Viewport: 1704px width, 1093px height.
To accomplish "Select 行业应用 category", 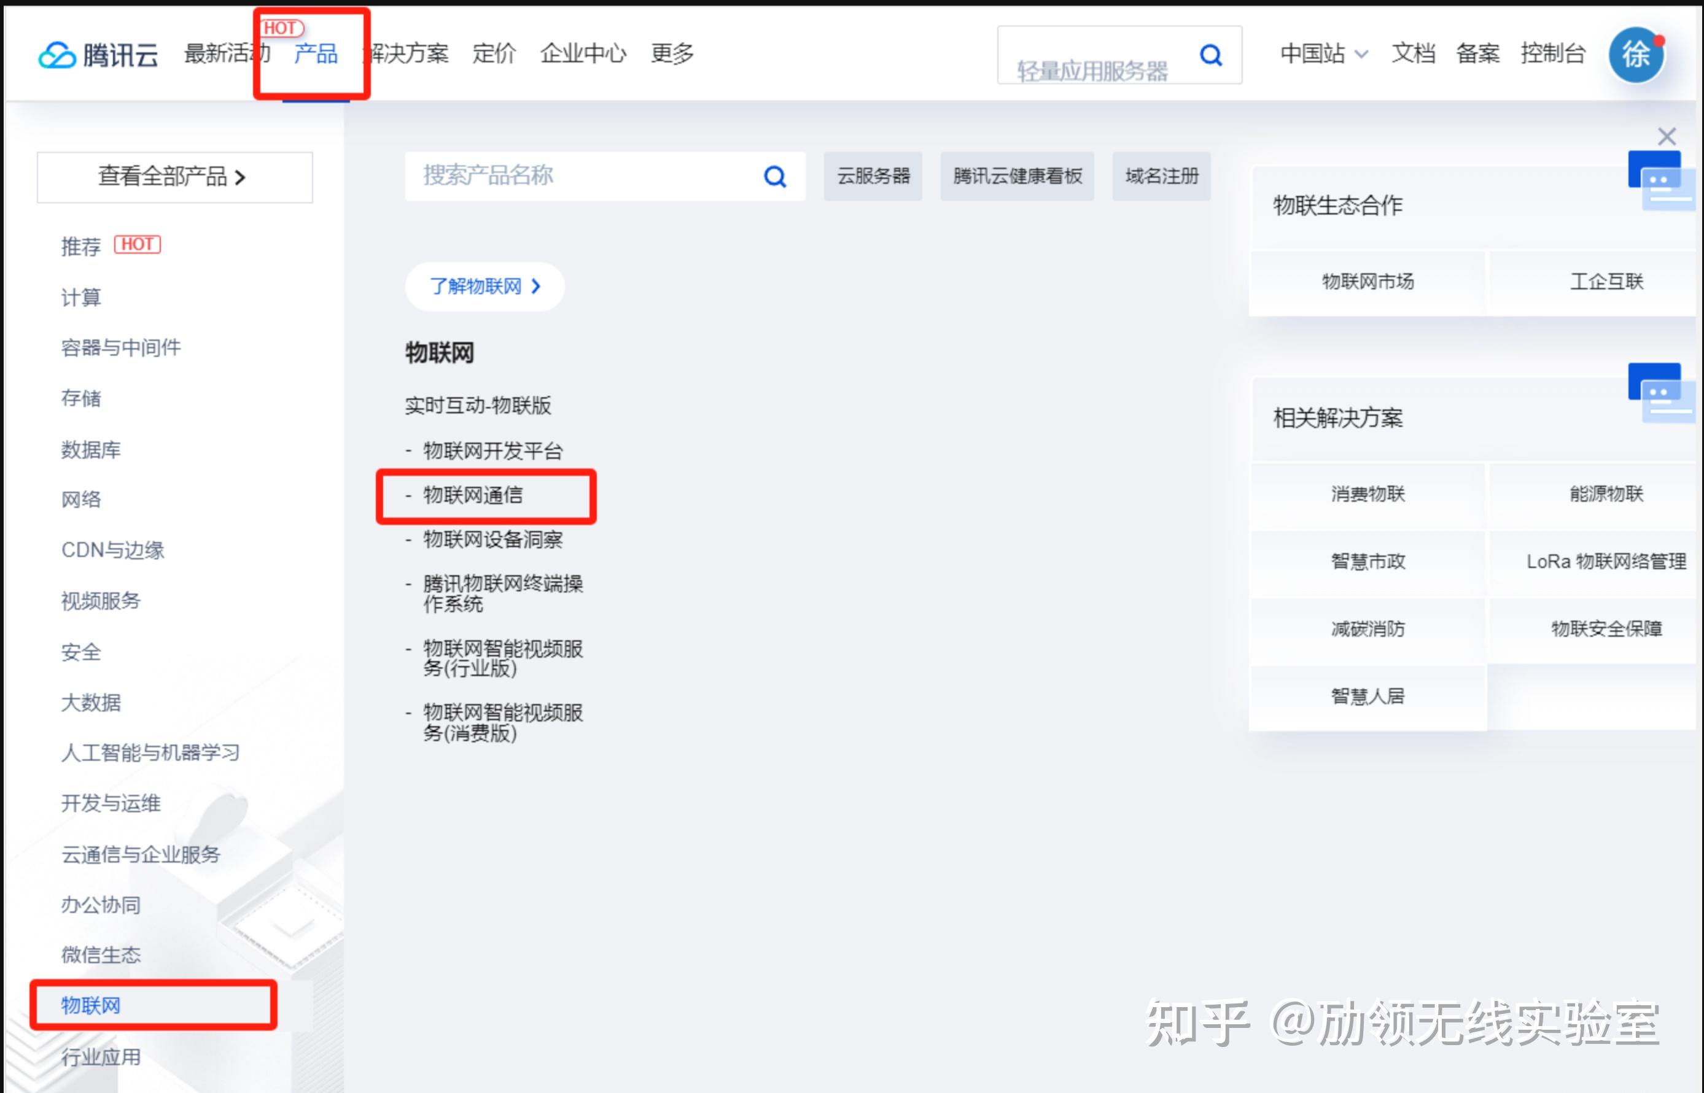I will pyautogui.click(x=101, y=1057).
